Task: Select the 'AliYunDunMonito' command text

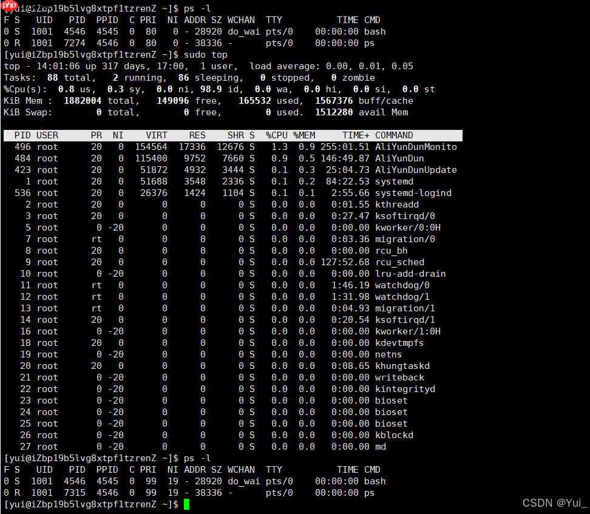Action: [416, 147]
